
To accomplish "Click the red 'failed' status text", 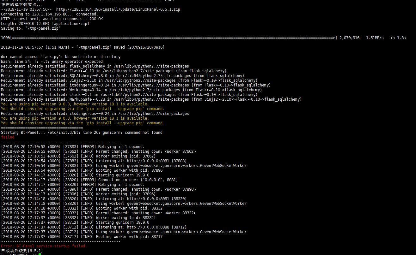I will point(8,137).
